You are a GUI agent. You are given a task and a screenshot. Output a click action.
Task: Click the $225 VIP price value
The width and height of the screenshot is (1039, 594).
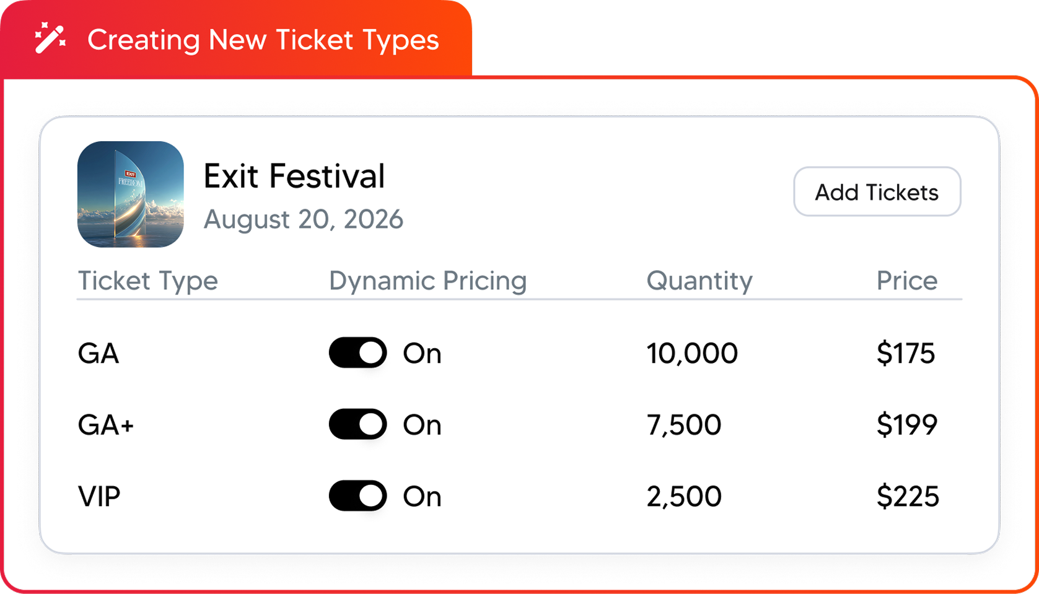click(907, 496)
